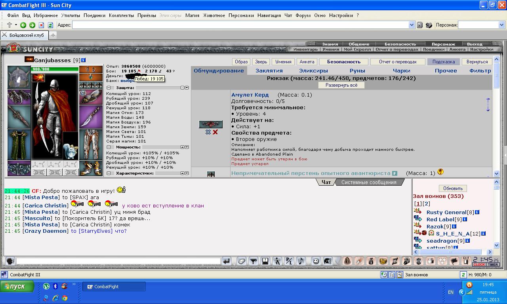Click the Зверь button

[261, 62]
